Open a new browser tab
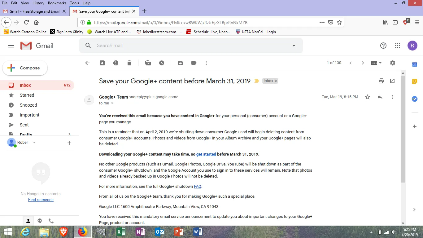 [144, 11]
